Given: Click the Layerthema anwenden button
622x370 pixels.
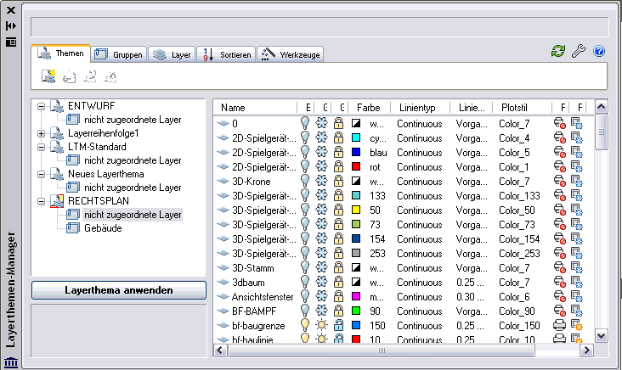Looking at the screenshot, I should tap(119, 290).
